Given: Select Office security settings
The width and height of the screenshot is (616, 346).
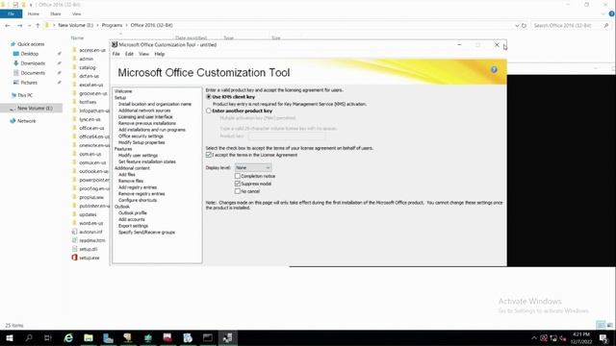Looking at the screenshot, I should (x=141, y=136).
